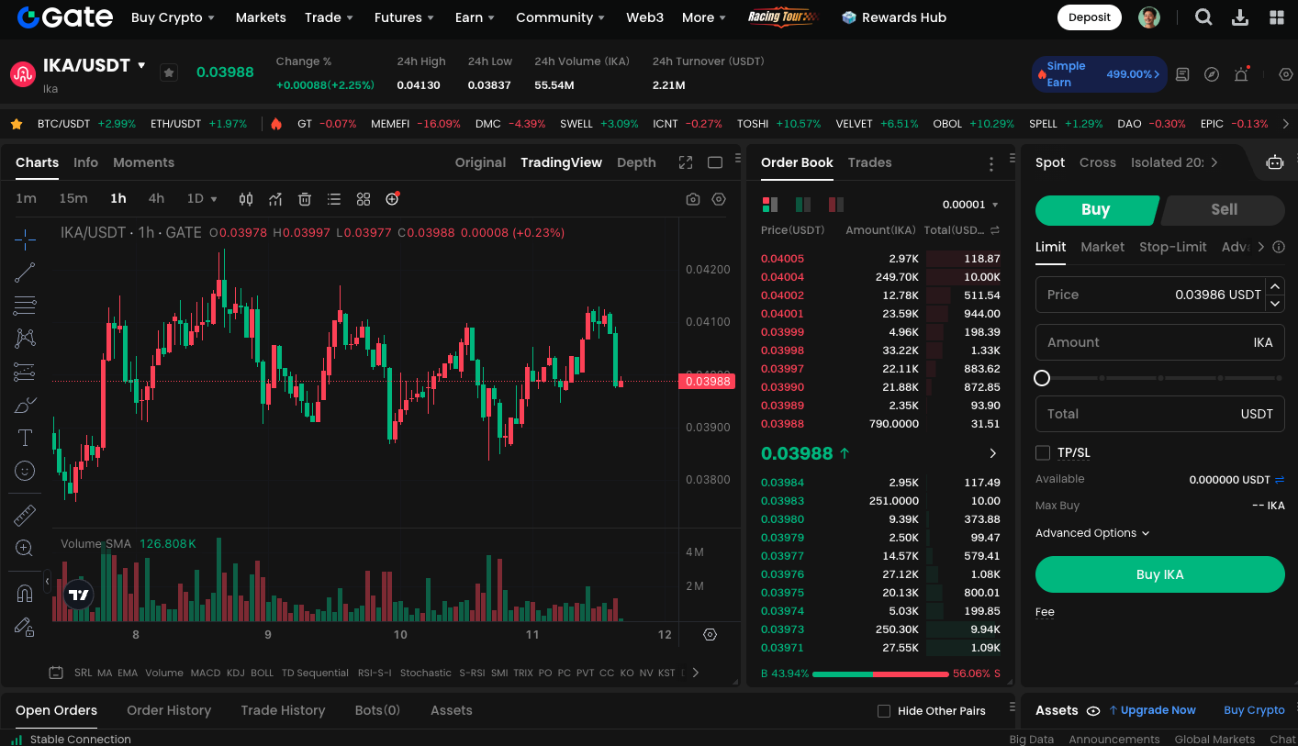Increase price with the up stepper
The image size is (1298, 746).
click(x=1275, y=286)
